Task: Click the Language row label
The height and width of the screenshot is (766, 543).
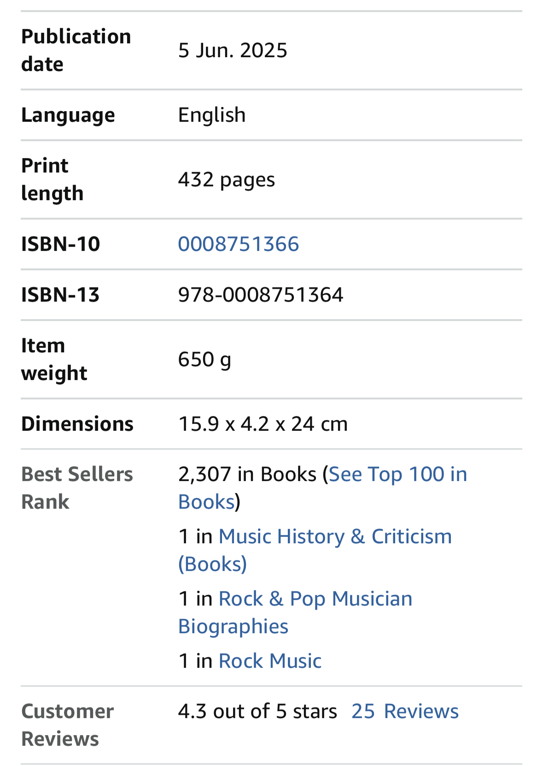Action: (68, 115)
